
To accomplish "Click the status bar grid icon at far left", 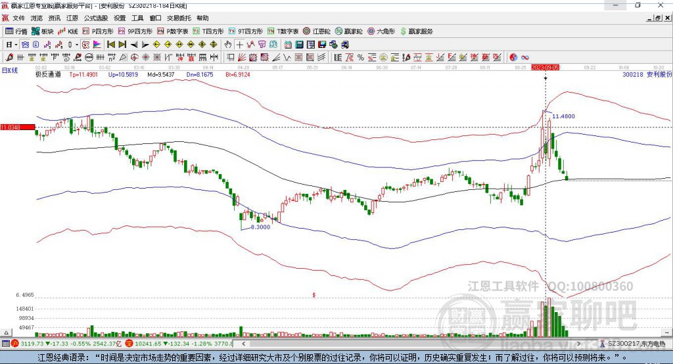I will 5,344.
